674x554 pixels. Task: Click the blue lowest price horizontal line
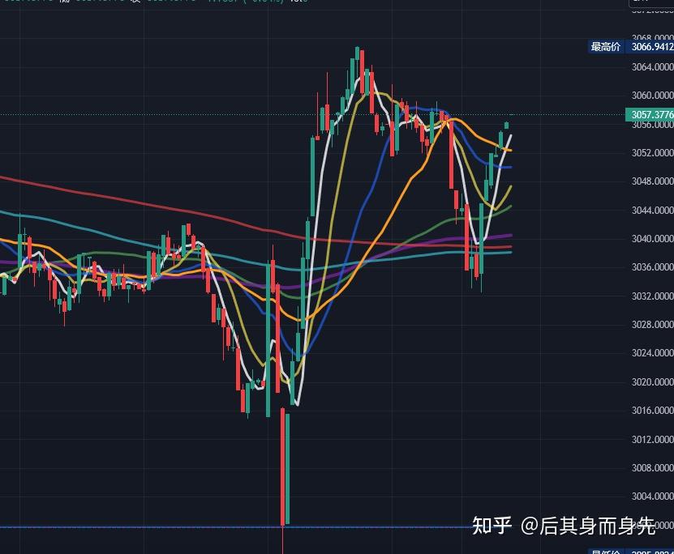(162, 527)
